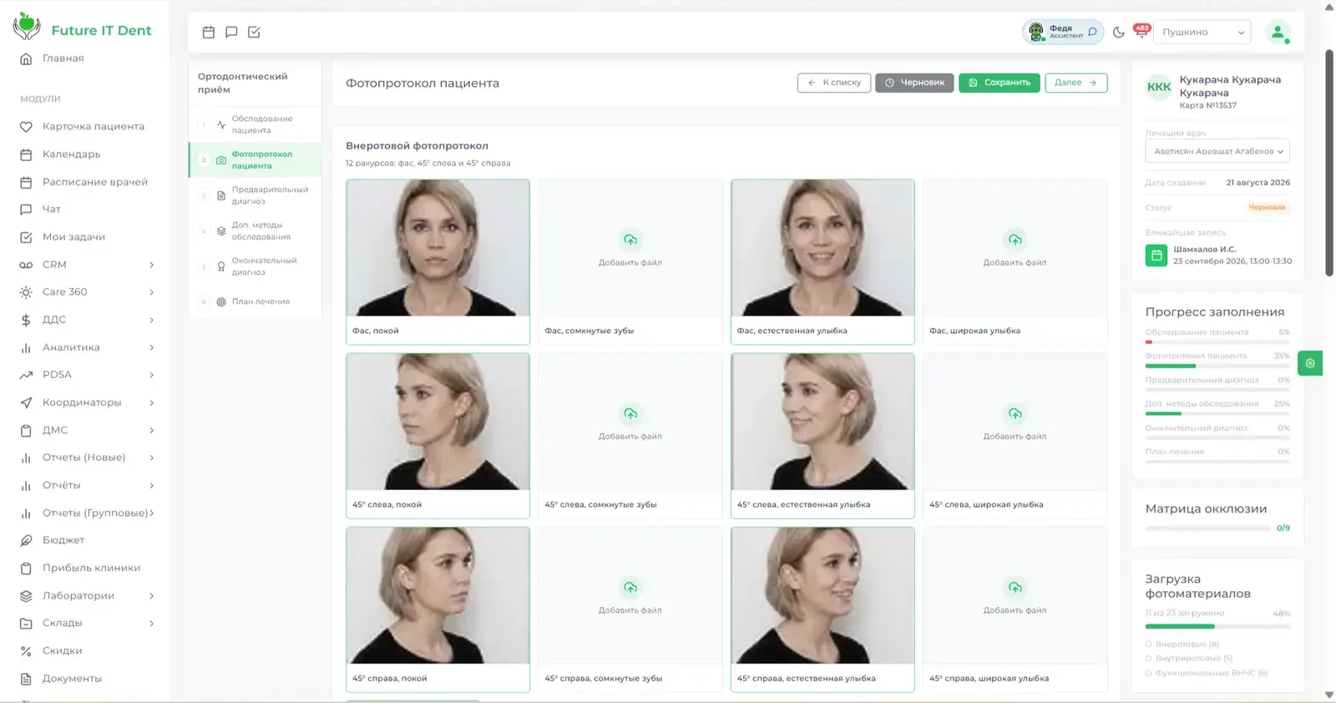Click the Далее next button
Image resolution: width=1336 pixels, height=703 pixels.
tap(1076, 83)
